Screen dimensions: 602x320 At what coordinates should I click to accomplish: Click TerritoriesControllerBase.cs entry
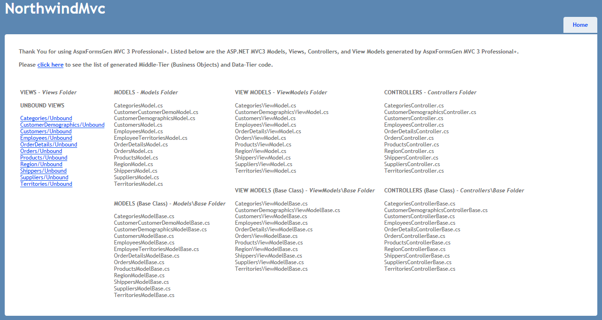[x=420, y=269]
